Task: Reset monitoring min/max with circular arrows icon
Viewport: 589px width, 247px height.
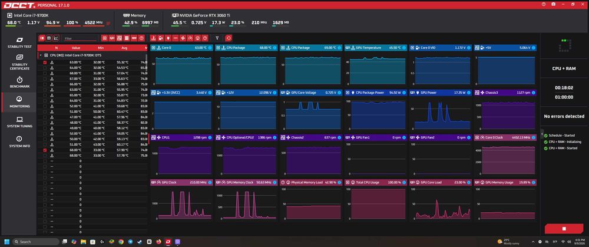Action: tap(229, 38)
